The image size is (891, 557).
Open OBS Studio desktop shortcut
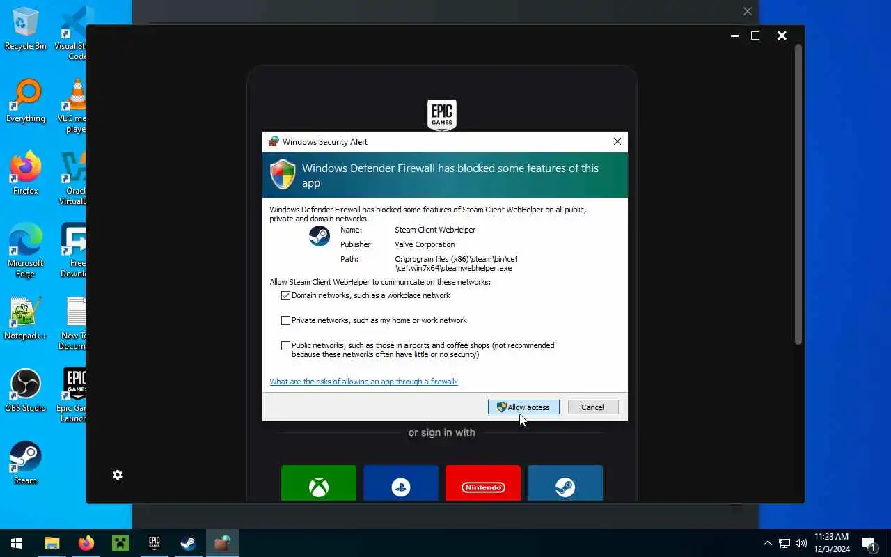coord(26,391)
